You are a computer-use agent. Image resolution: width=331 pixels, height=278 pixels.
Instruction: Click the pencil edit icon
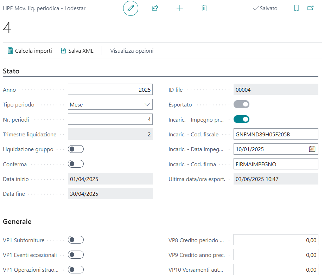(131, 8)
